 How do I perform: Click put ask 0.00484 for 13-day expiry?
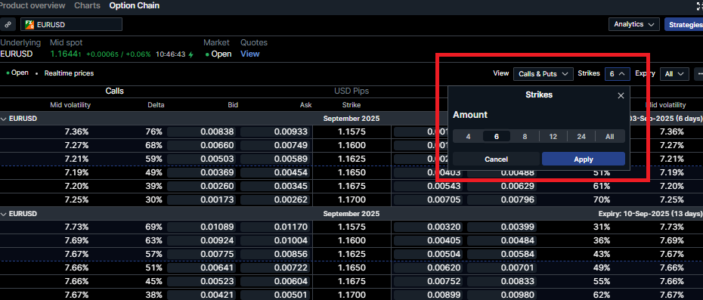click(x=502, y=240)
